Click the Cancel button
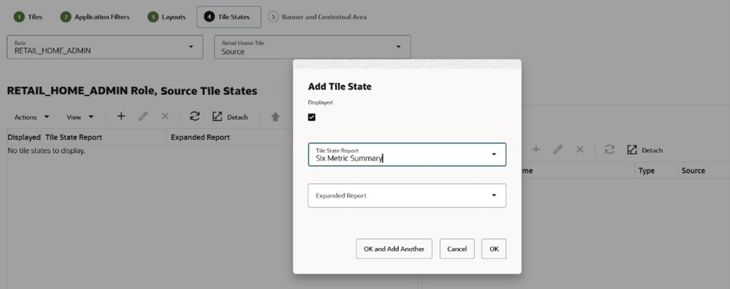730x289 pixels. [457, 249]
